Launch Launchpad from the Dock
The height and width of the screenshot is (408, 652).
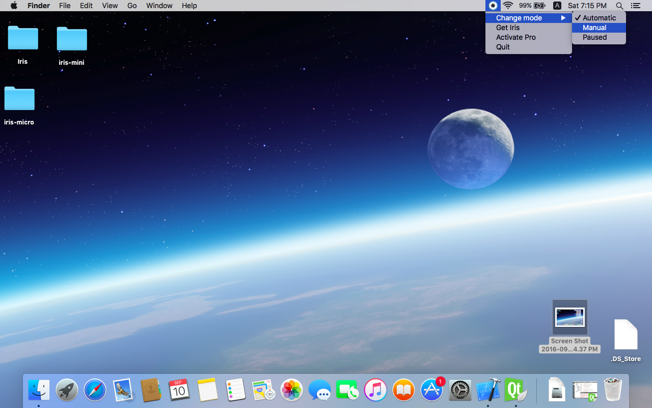[67, 391]
